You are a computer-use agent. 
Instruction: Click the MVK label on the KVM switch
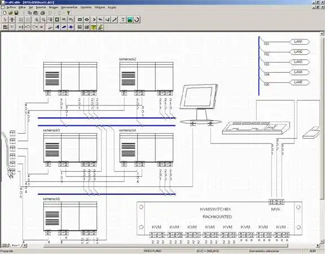point(276,209)
